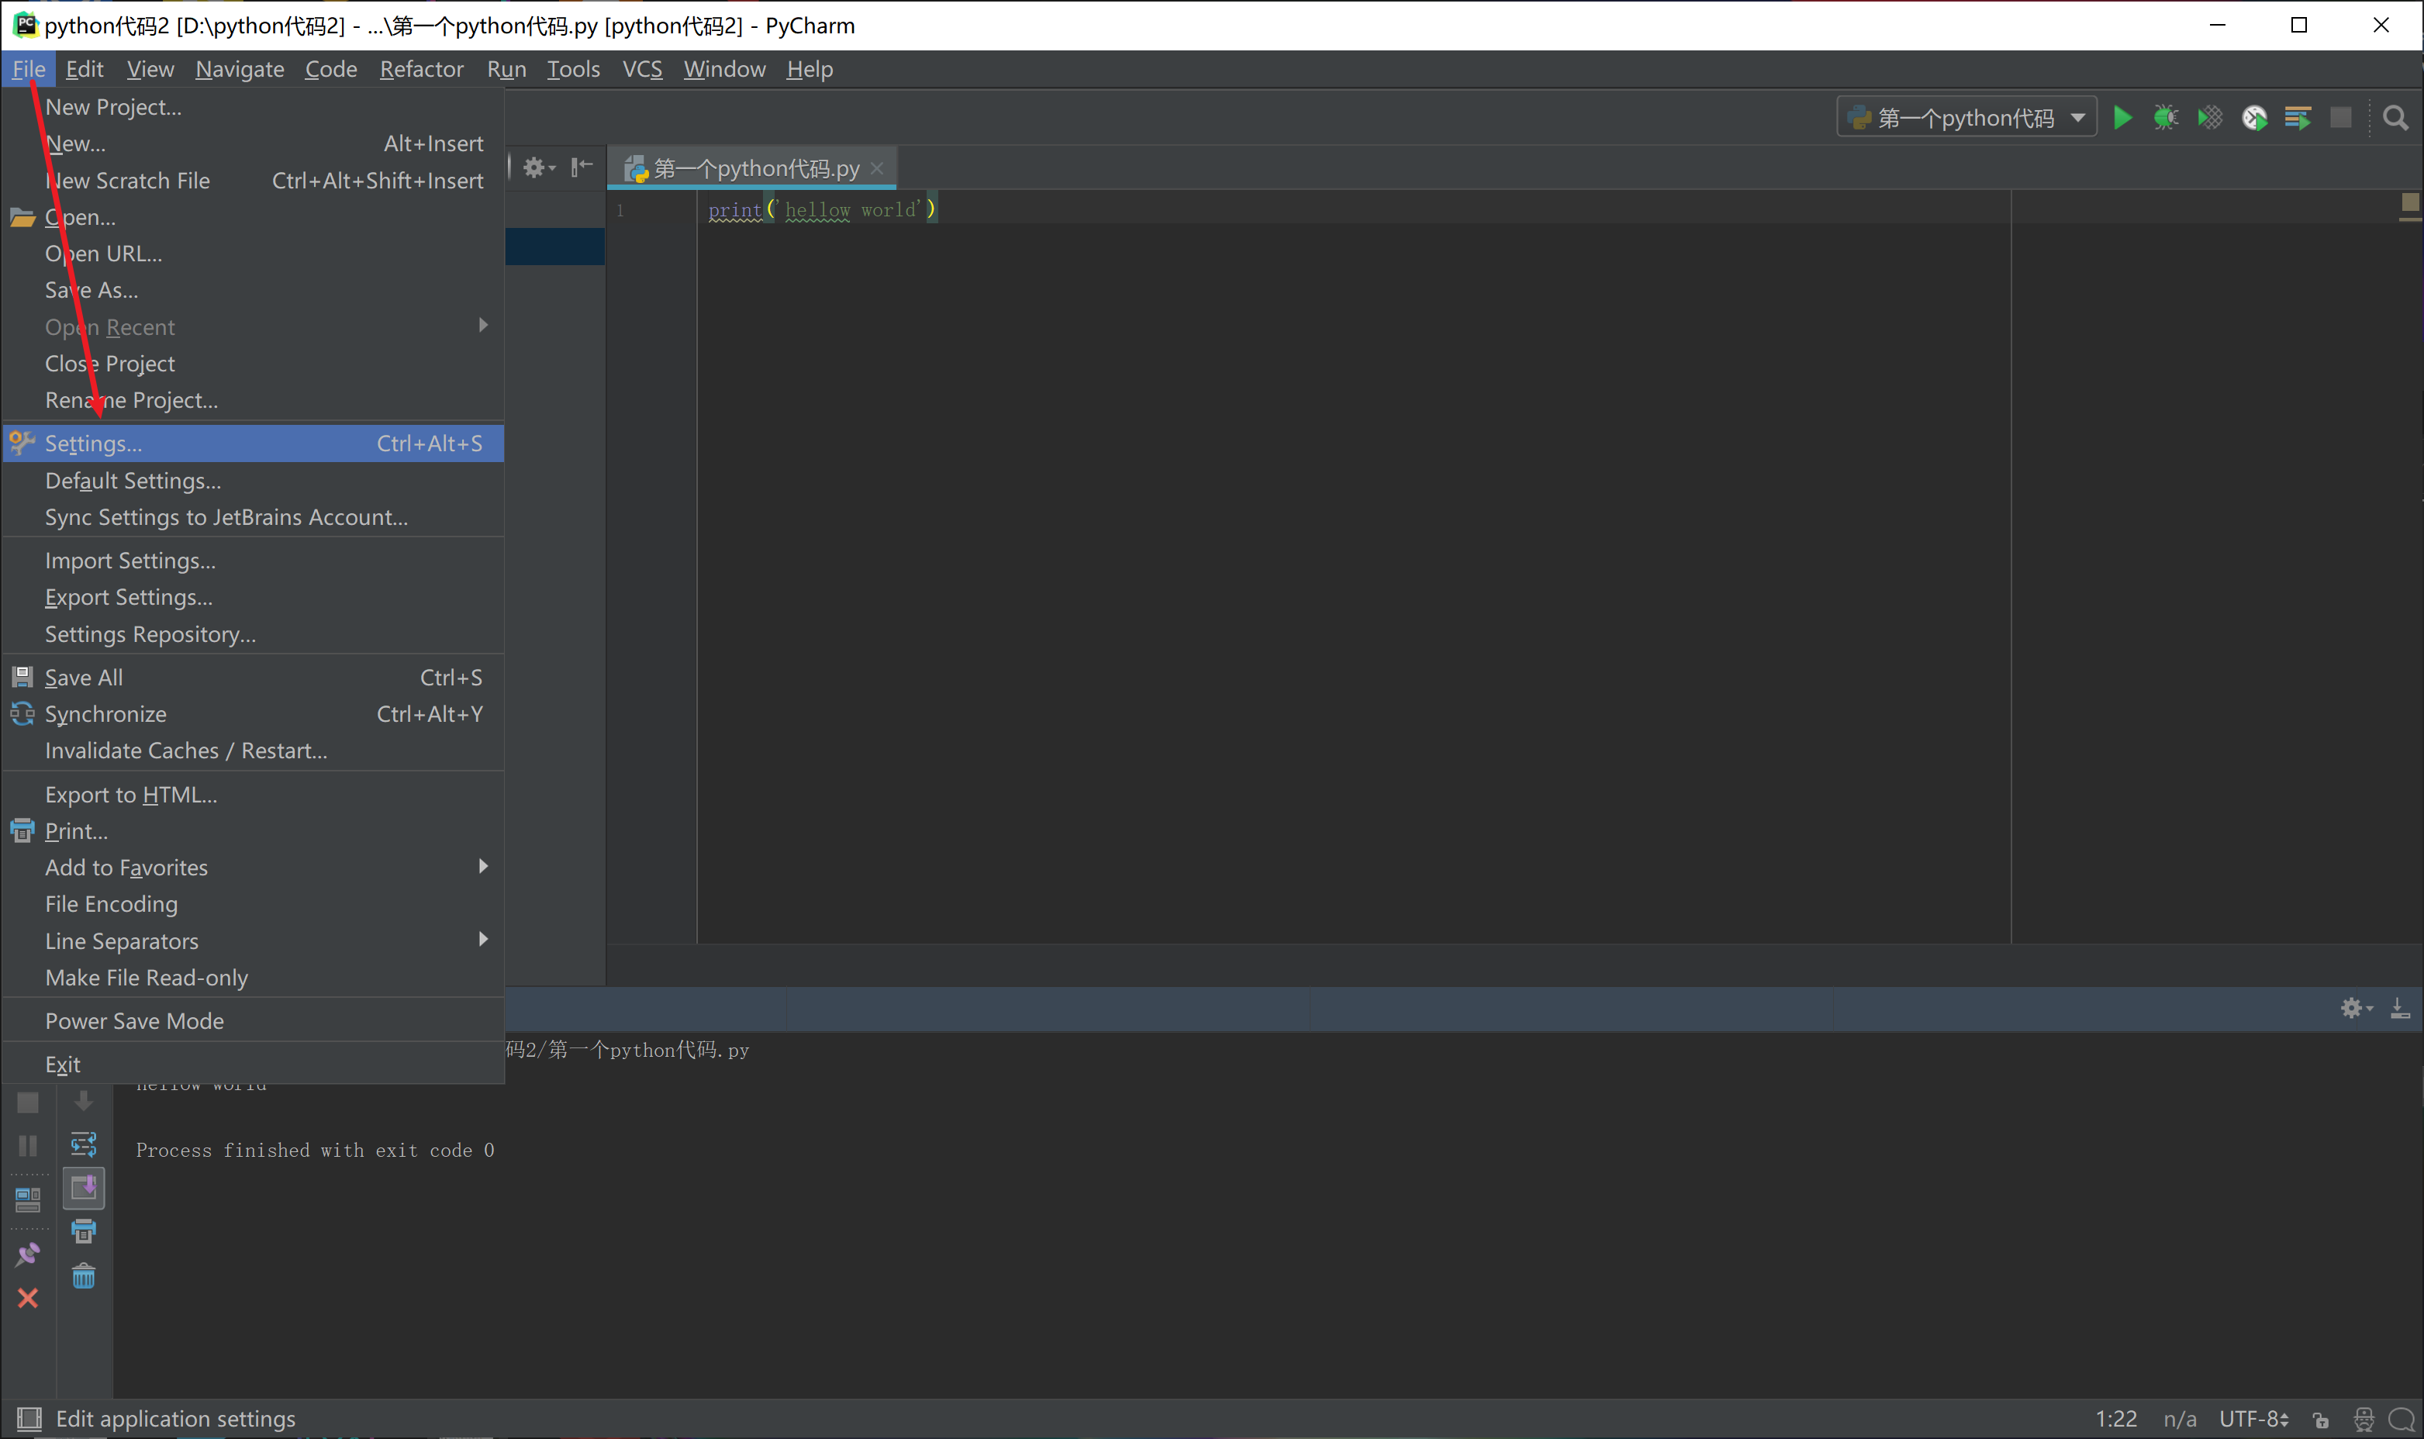
Task: Select Sync Settings to JetBrains Account...
Action: [254, 517]
